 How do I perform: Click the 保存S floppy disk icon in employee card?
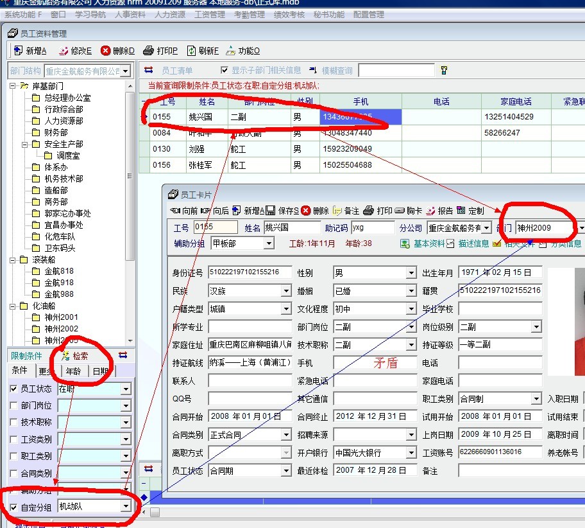pos(270,211)
